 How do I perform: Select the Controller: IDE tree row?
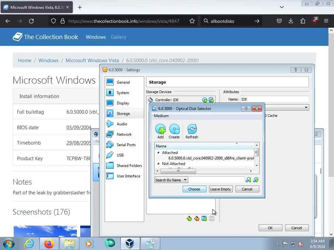181,100
